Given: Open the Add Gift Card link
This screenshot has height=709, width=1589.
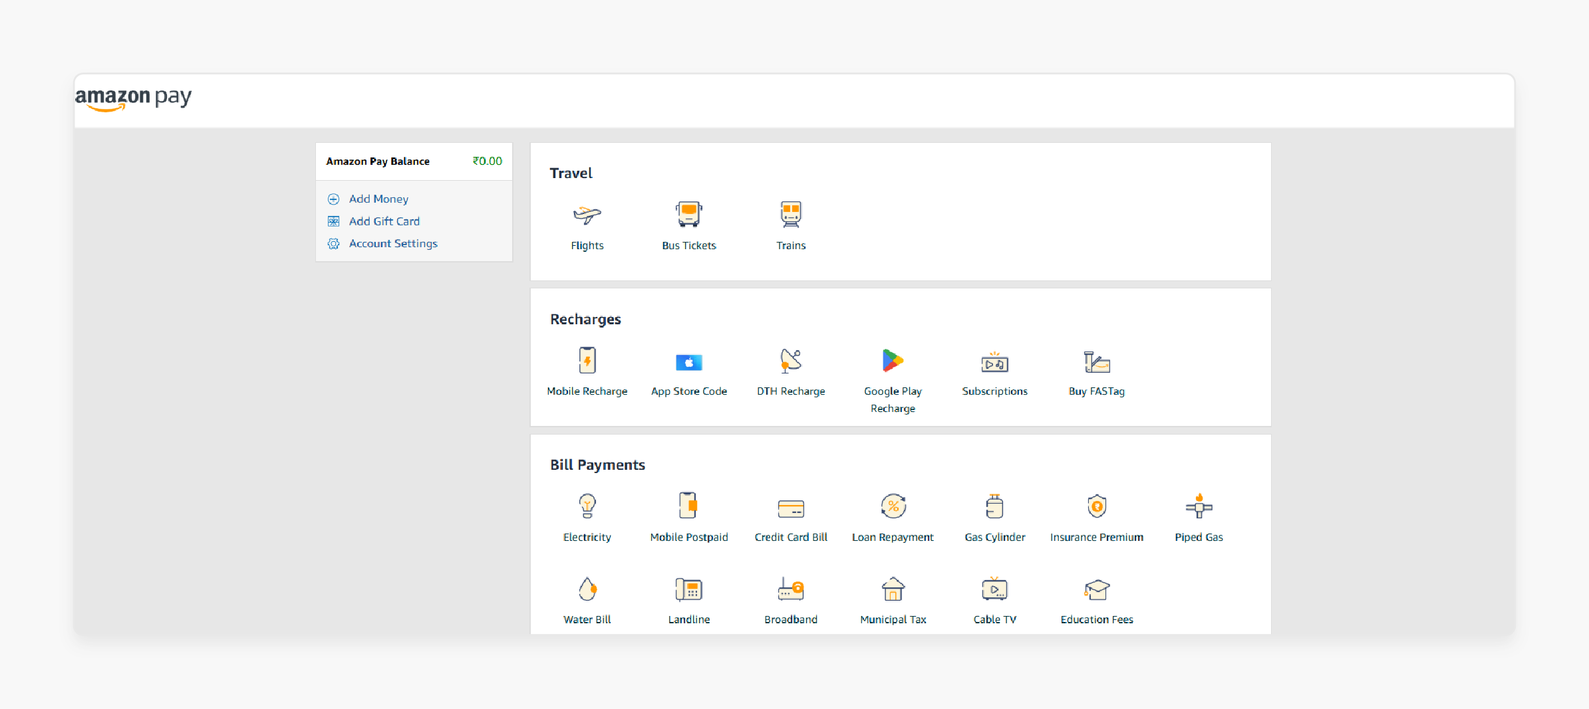Looking at the screenshot, I should (x=384, y=221).
